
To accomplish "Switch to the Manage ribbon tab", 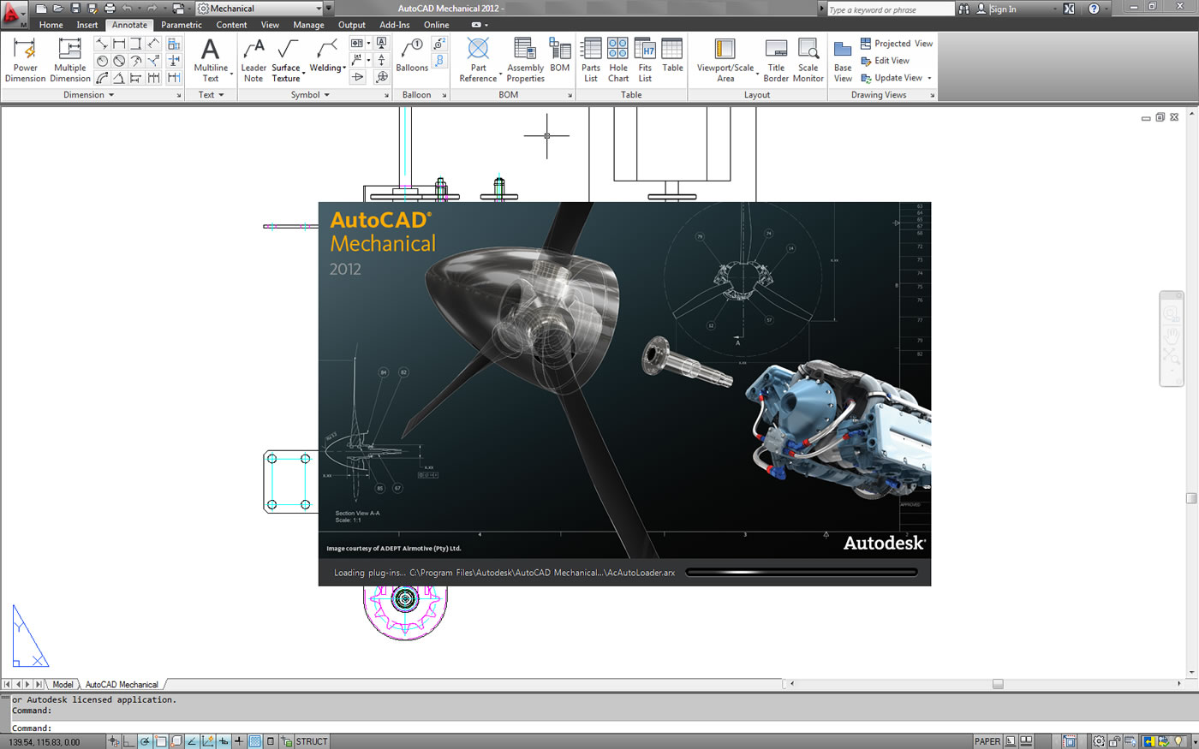I will (x=308, y=25).
